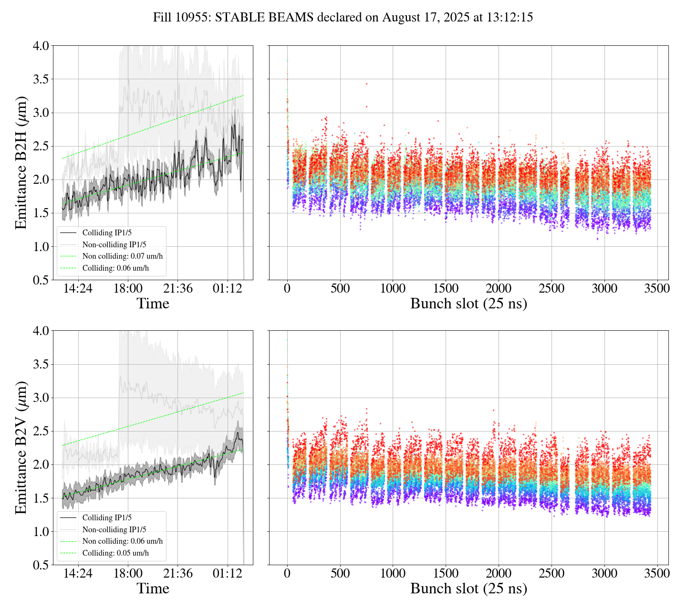Click 'Non colliding: 0.06 um/h' legend entry
The height and width of the screenshot is (611, 687).
click(x=122, y=541)
